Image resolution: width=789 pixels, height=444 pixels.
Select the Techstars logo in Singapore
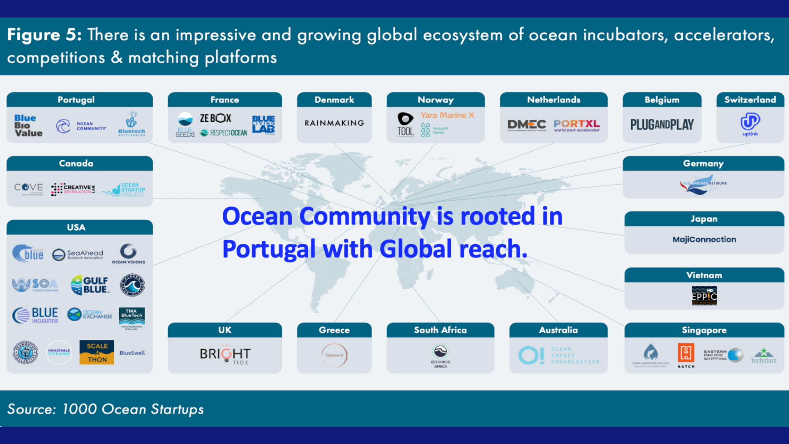[764, 355]
